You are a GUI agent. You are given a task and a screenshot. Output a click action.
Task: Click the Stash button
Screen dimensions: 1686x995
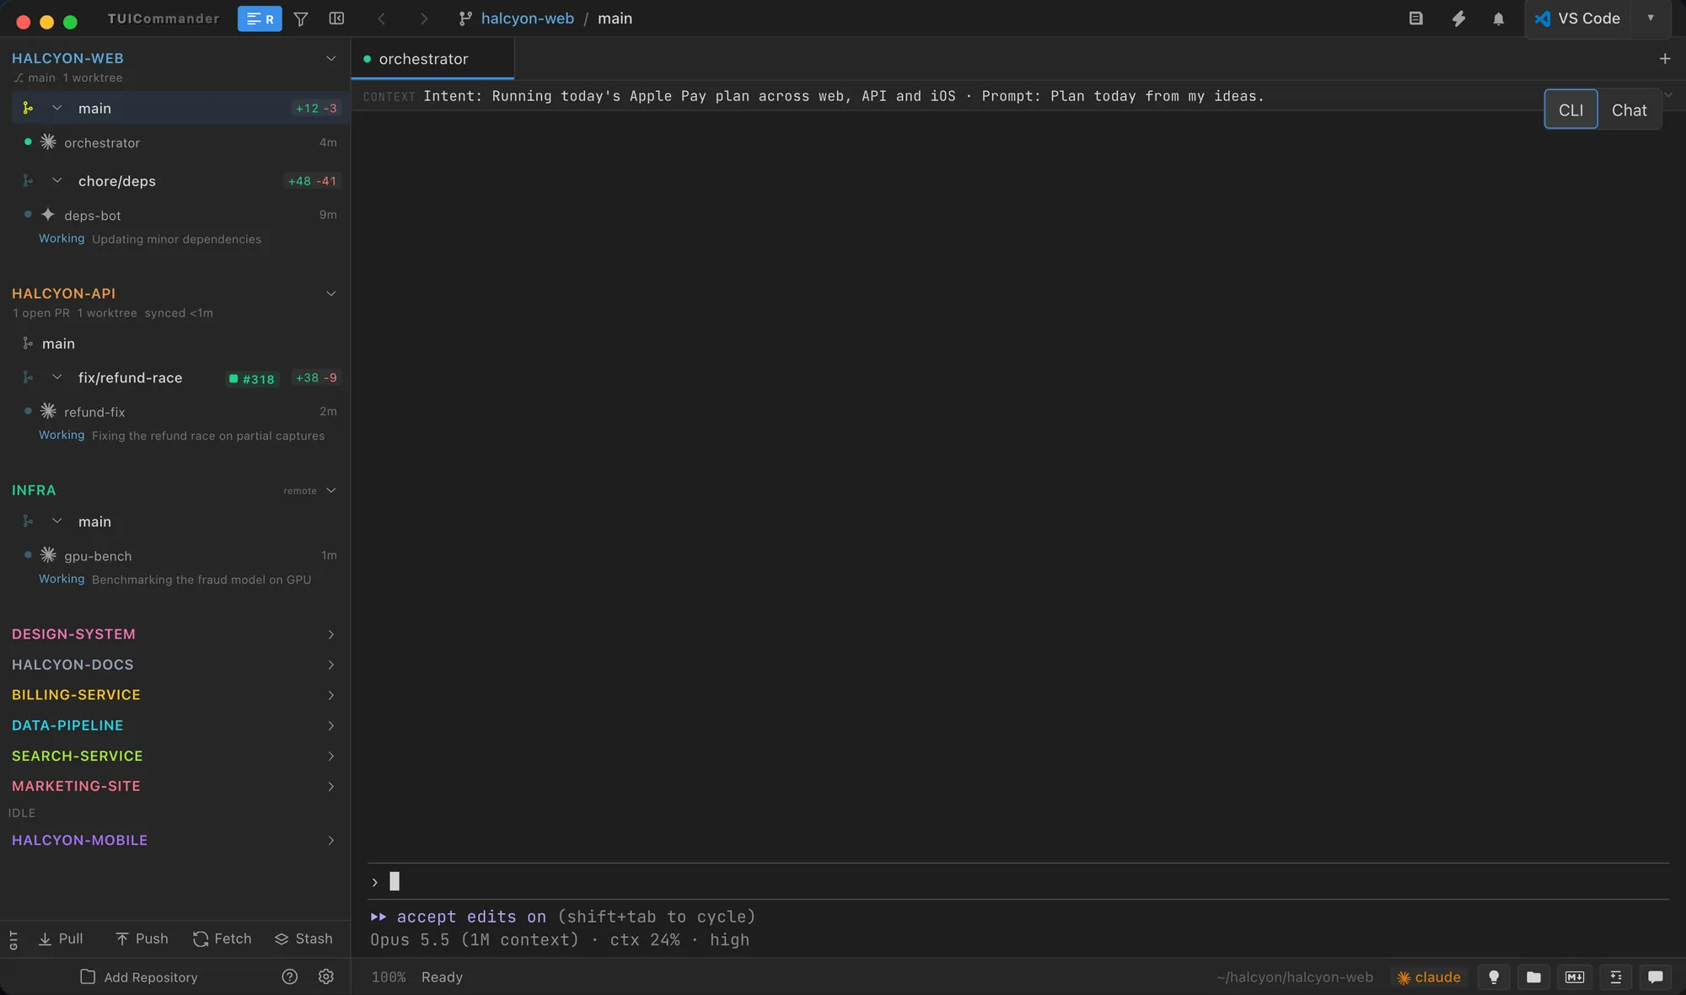point(303,939)
